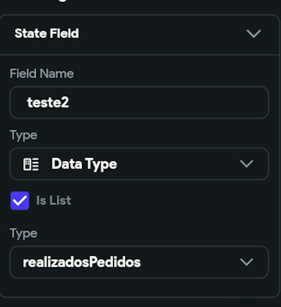Select the realizadosPedidos text in dropdown
The width and height of the screenshot is (281, 307).
click(82, 262)
